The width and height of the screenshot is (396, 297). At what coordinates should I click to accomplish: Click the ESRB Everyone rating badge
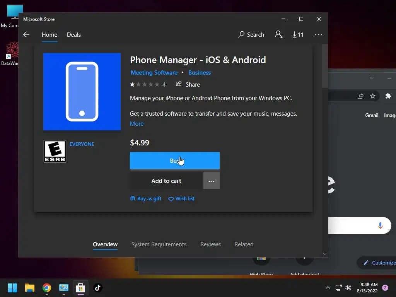[55, 151]
